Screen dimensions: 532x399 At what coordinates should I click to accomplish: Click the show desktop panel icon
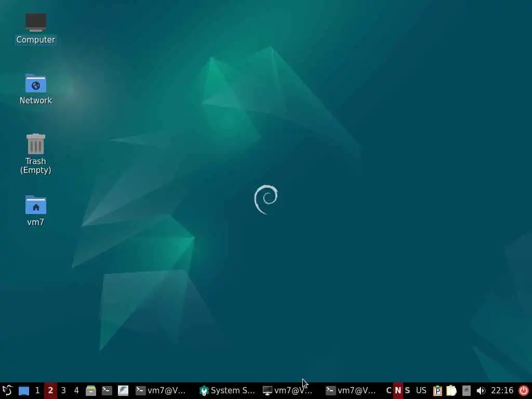point(24,391)
